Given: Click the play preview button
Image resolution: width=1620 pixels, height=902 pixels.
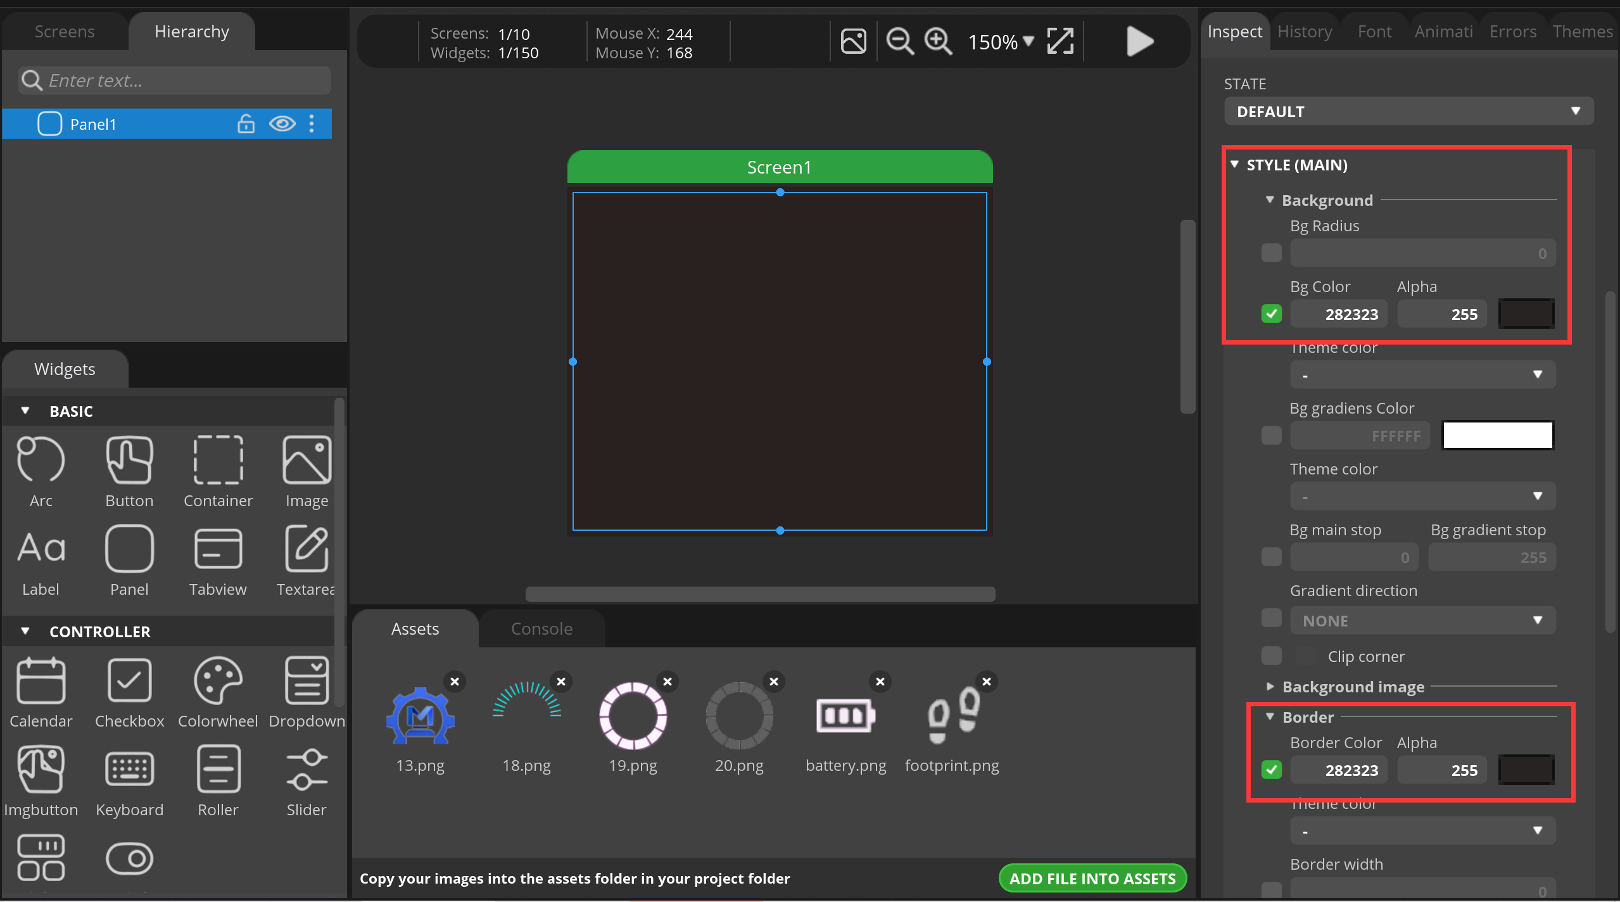Looking at the screenshot, I should point(1140,42).
